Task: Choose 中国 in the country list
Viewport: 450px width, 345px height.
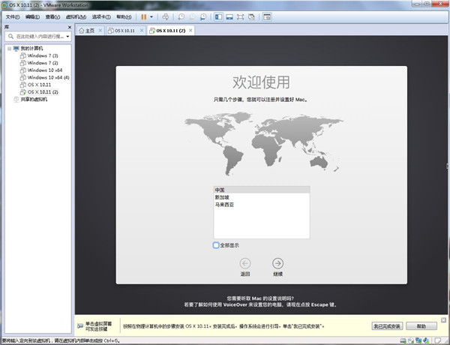Action: tap(262, 190)
